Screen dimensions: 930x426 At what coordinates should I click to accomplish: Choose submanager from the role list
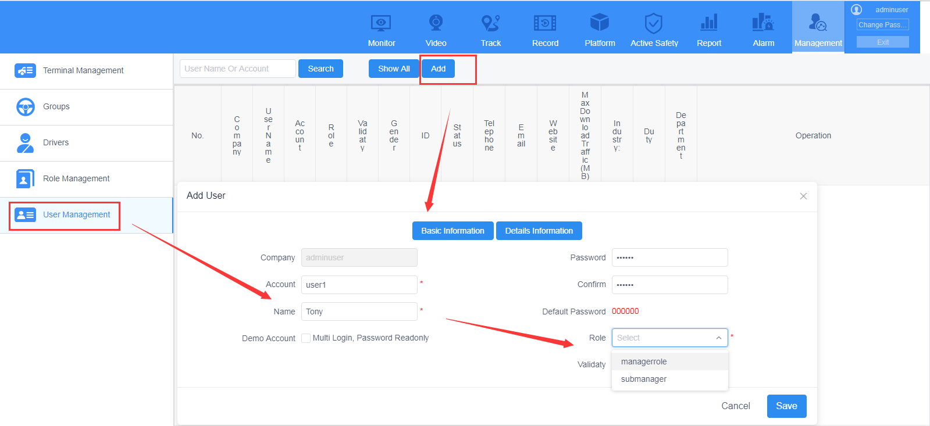coord(669,379)
